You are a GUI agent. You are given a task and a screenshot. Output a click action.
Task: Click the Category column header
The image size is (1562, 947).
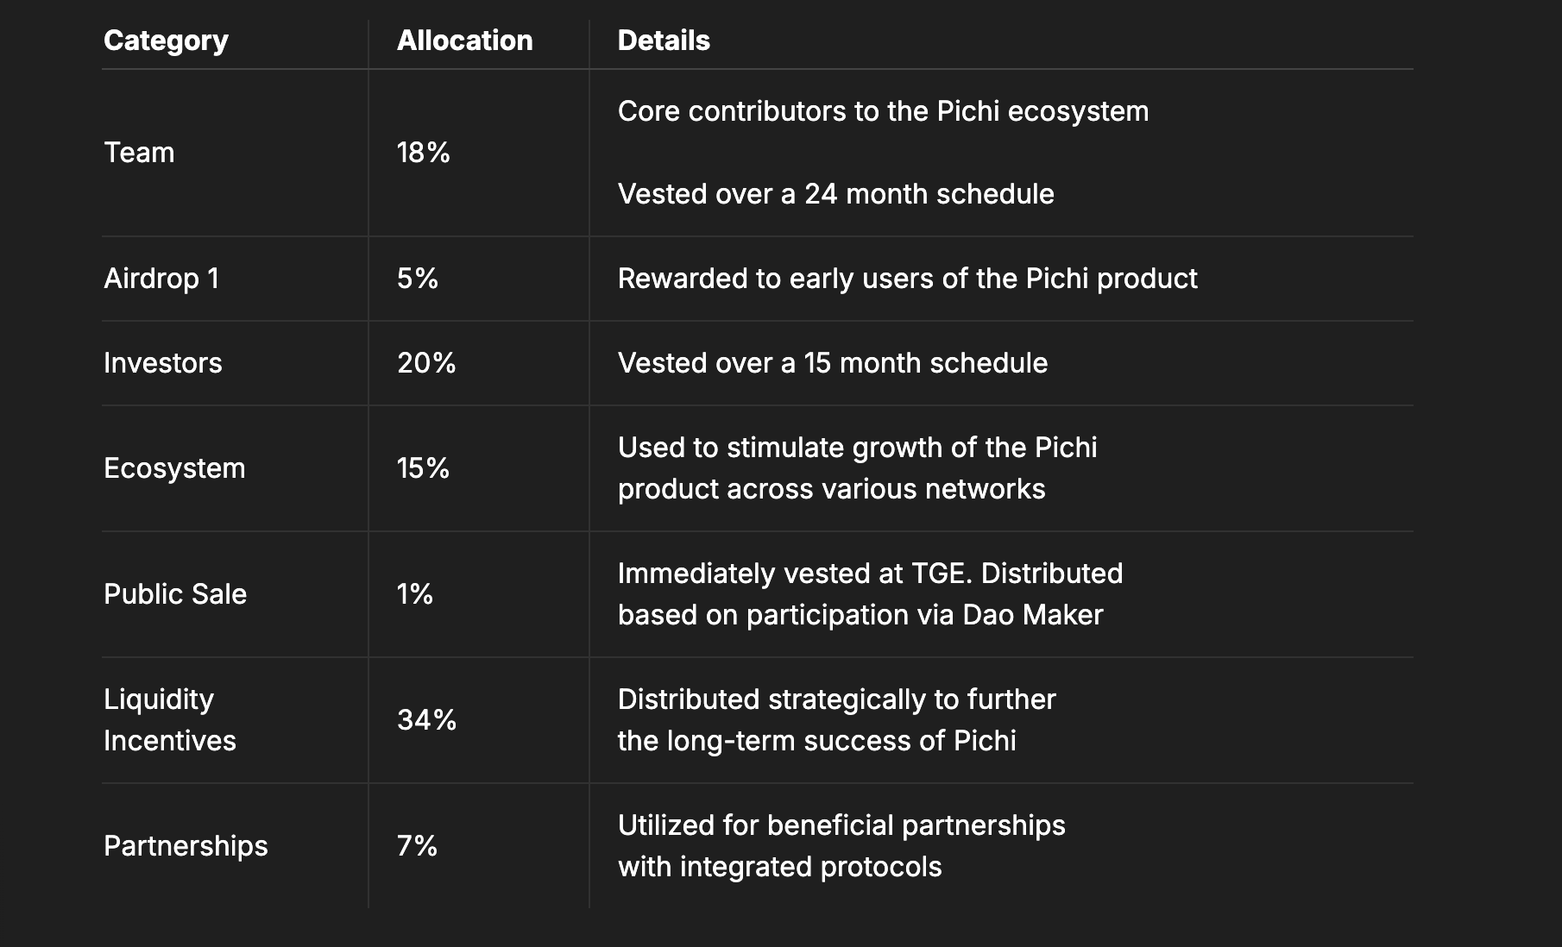[x=166, y=41]
